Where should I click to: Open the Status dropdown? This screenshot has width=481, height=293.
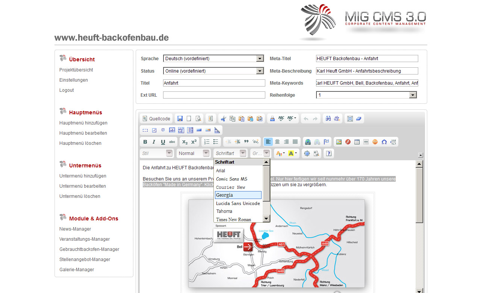213,71
